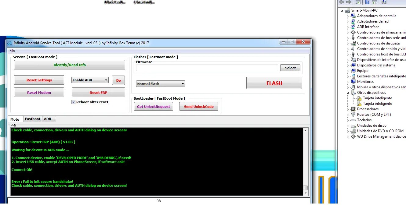Click the Controladoras de sonido speaker icon

(353, 49)
